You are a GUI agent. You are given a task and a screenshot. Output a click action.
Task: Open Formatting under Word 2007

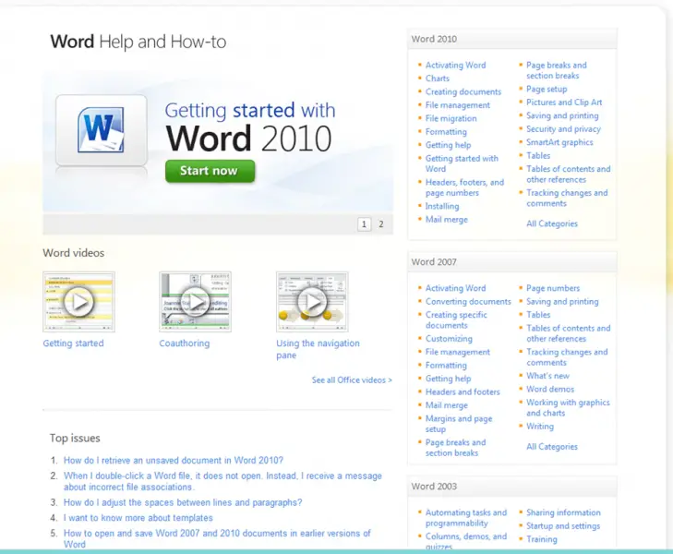(446, 366)
